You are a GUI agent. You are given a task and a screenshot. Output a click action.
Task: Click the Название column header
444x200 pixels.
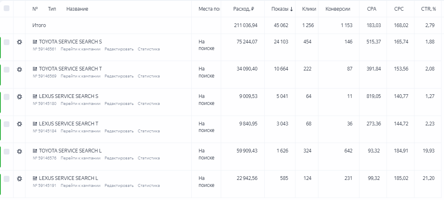pos(77,9)
